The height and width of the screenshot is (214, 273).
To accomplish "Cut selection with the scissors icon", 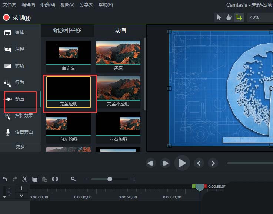I will (25, 179).
